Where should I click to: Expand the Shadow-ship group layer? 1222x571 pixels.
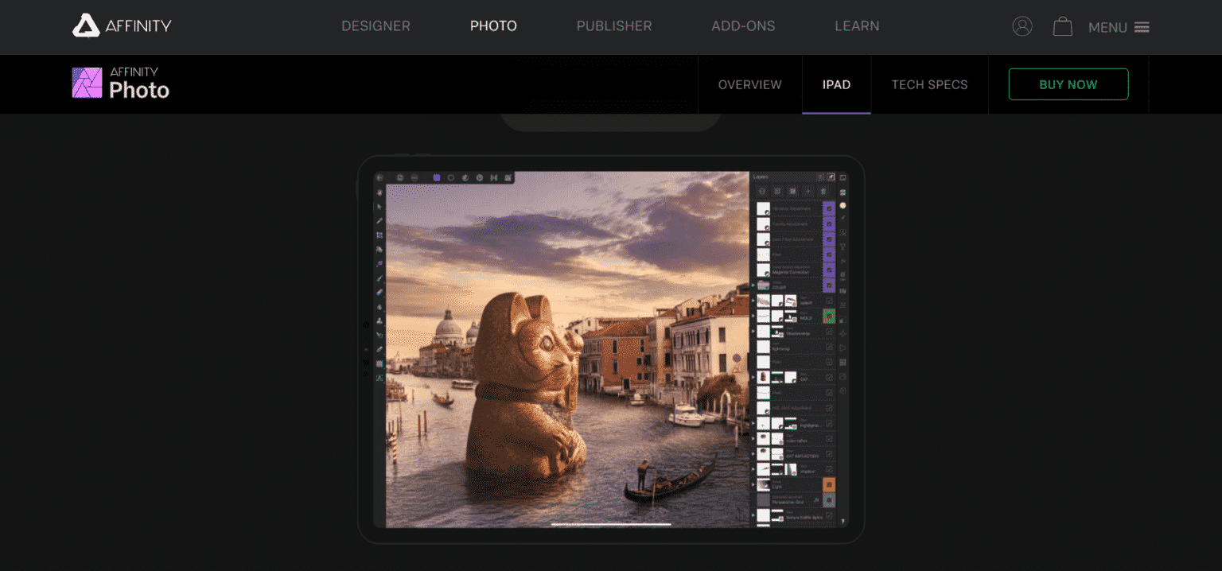tap(753, 331)
